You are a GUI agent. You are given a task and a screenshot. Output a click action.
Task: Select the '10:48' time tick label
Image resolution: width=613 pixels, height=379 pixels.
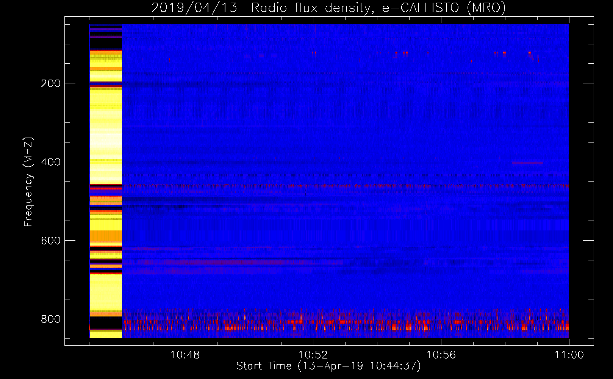coord(185,355)
